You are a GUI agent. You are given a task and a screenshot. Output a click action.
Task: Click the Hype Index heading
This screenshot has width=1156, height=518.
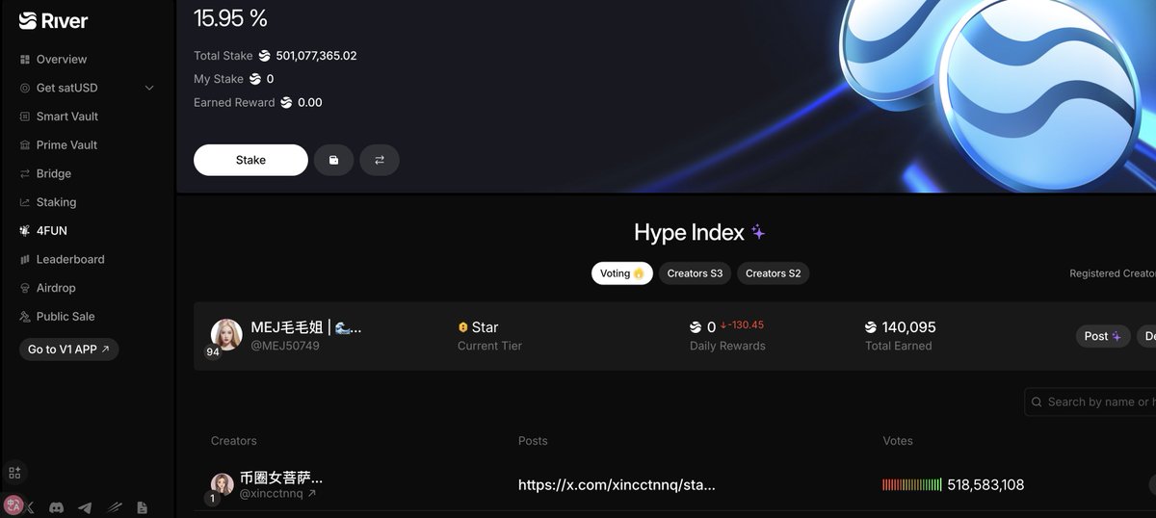(x=689, y=232)
